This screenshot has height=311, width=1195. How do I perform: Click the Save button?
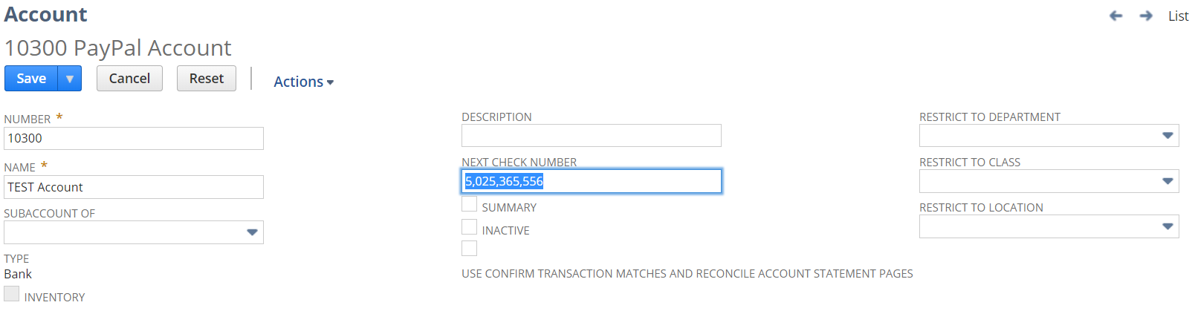point(31,79)
